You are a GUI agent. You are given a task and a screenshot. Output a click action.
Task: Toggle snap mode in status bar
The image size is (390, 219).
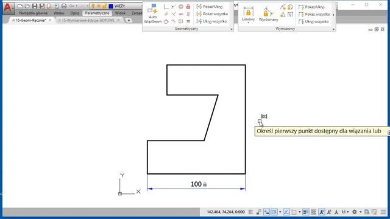[258, 212]
